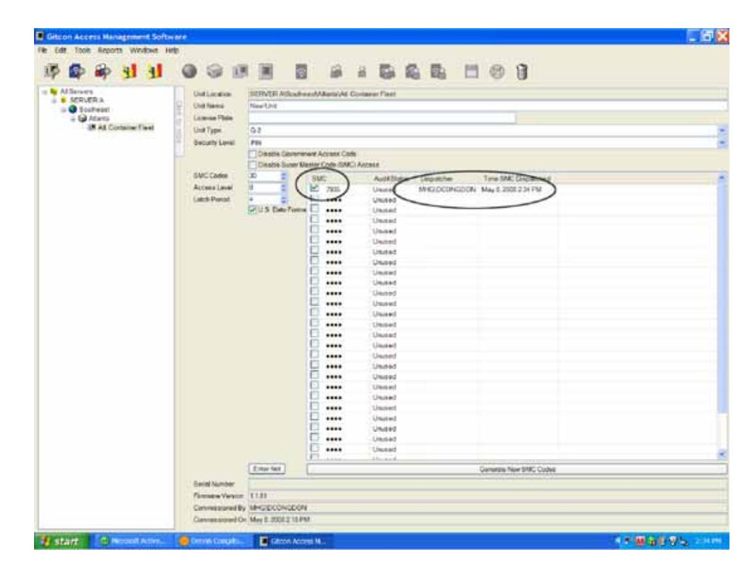The width and height of the screenshot is (755, 576).
Task: Click the system tray clock
Action: (708, 541)
